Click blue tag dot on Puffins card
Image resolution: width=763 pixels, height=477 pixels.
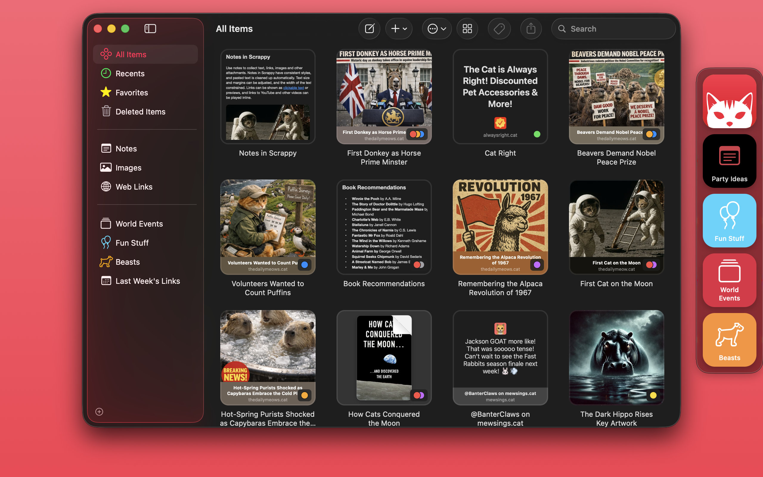coord(305,265)
